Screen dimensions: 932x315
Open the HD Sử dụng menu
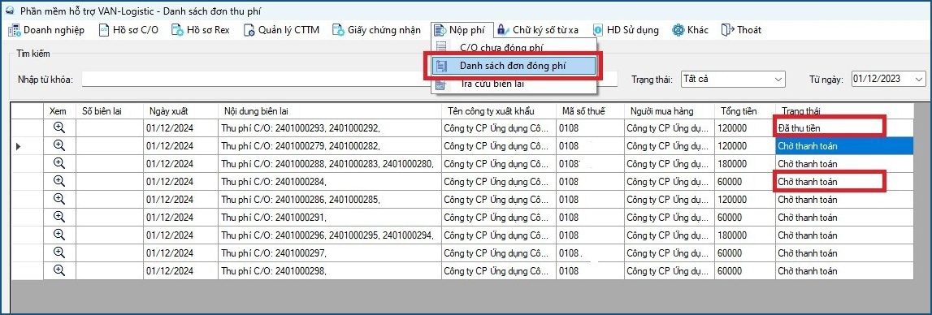tap(626, 30)
